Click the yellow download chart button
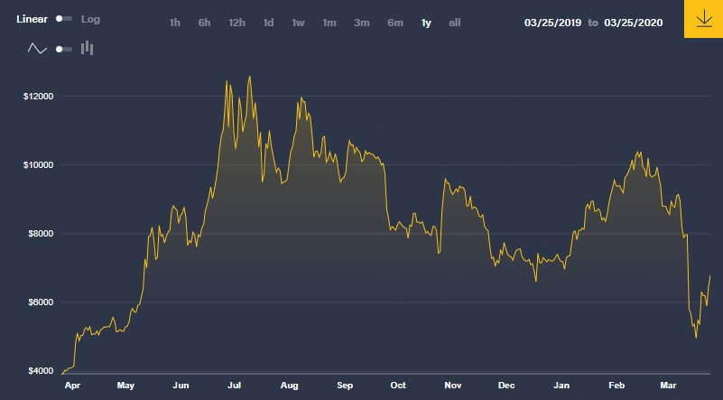This screenshot has height=400, width=723. coord(702,20)
